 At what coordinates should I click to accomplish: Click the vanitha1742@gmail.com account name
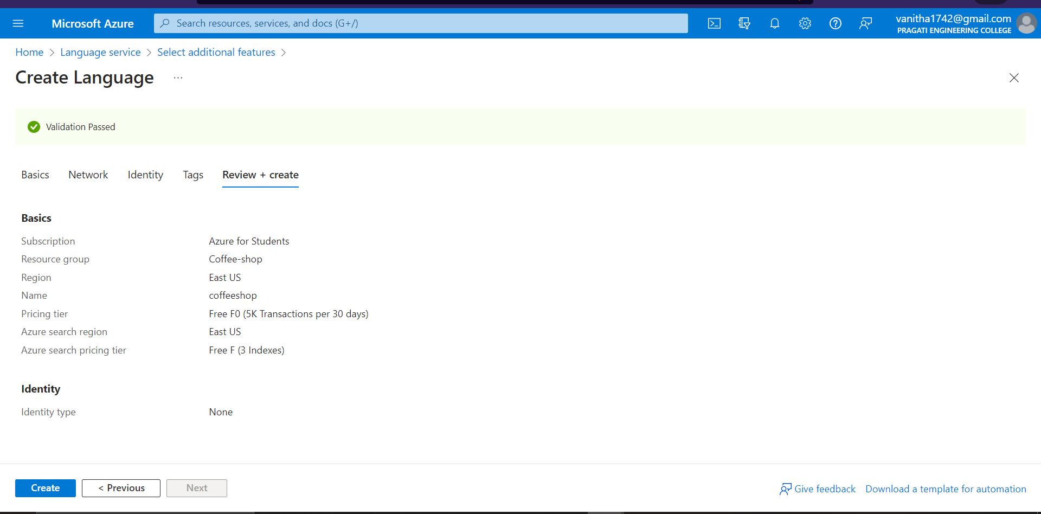(953, 18)
